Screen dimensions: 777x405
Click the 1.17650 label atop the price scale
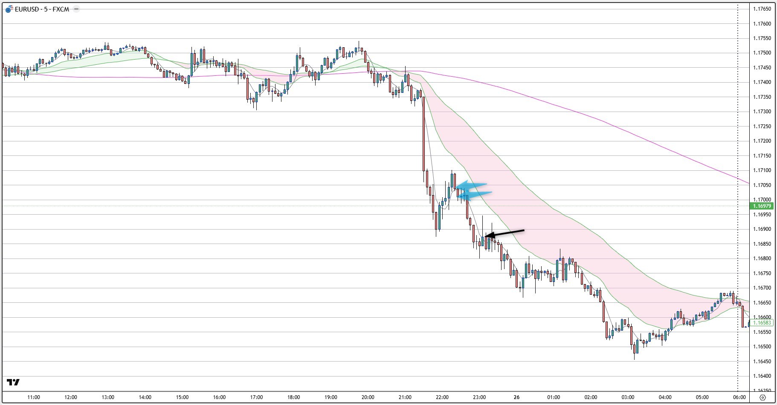click(762, 9)
